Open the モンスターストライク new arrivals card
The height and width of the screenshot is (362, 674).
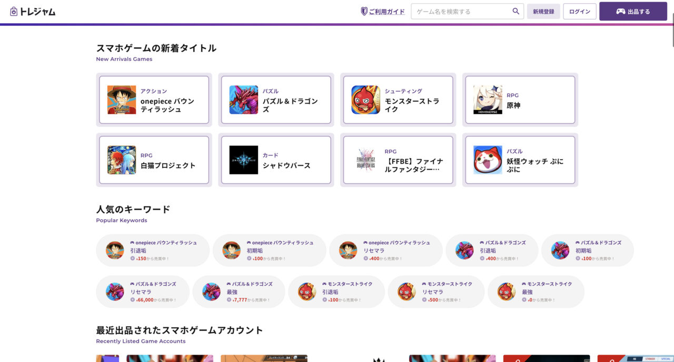coord(398,100)
